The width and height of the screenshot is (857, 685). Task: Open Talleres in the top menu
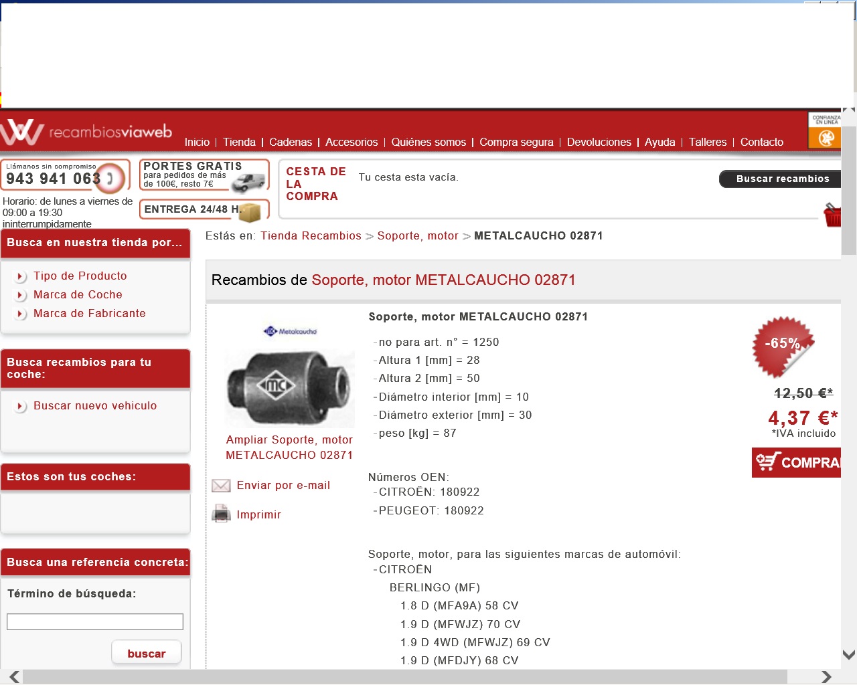708,142
